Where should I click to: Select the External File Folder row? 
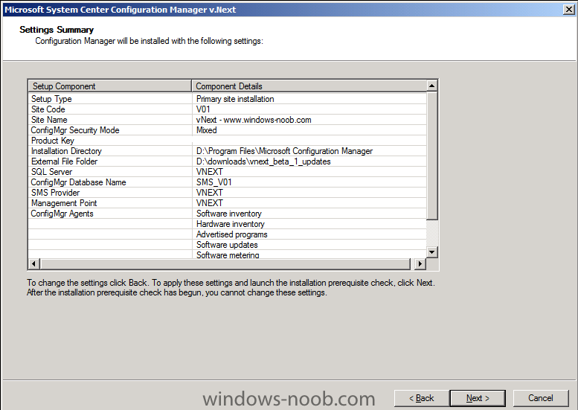[228, 161]
